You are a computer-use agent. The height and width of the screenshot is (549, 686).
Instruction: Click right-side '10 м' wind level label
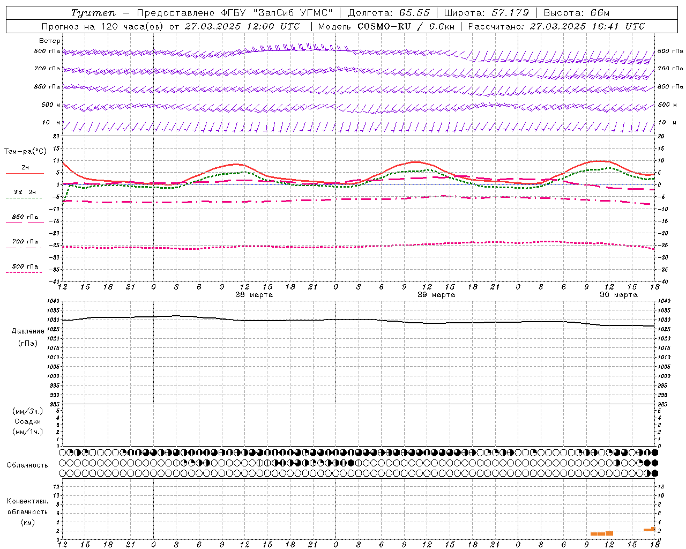667,123
